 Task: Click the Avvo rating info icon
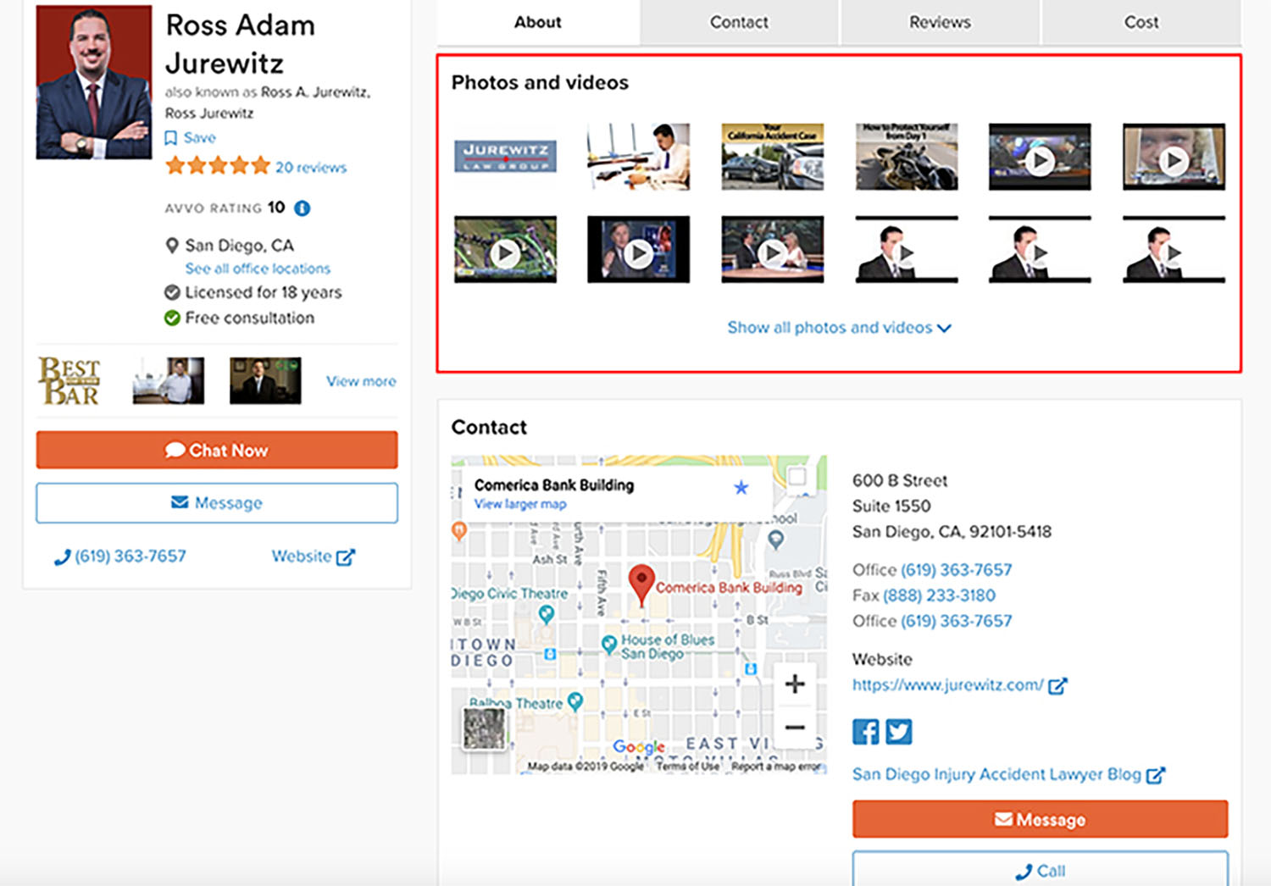click(x=302, y=208)
